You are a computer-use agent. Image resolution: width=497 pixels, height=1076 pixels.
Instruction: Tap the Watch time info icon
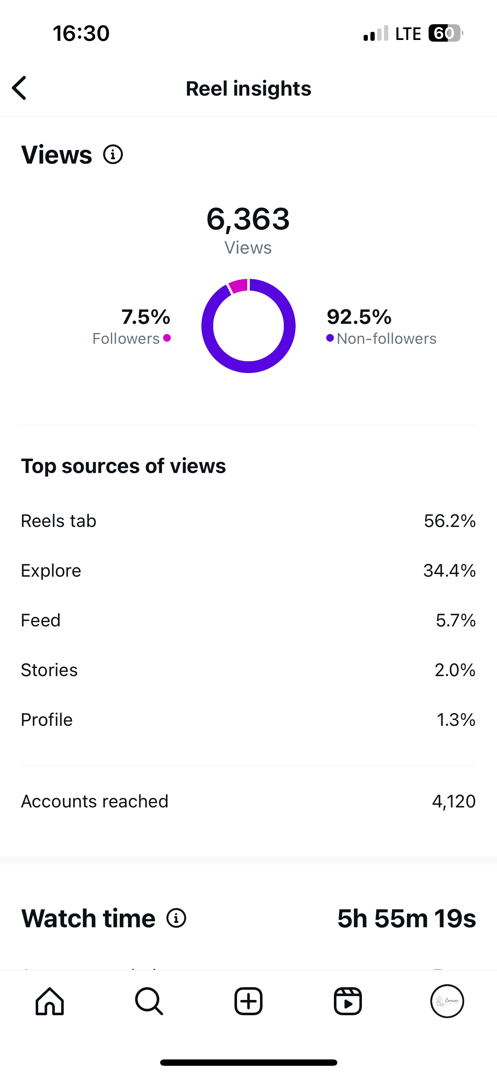176,918
